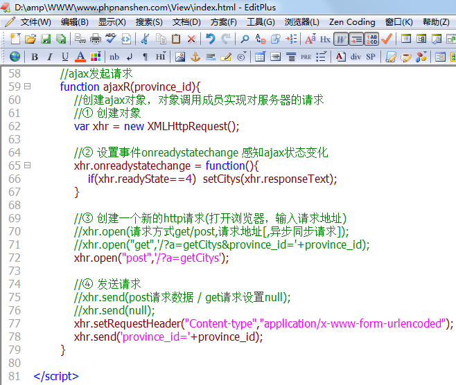Open the colored blocks dropdown icon

421,57
